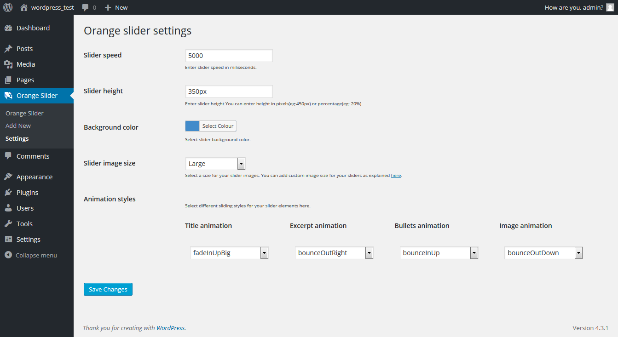
Task: Follow the 'here' custom image size link
Action: pyautogui.click(x=396, y=176)
